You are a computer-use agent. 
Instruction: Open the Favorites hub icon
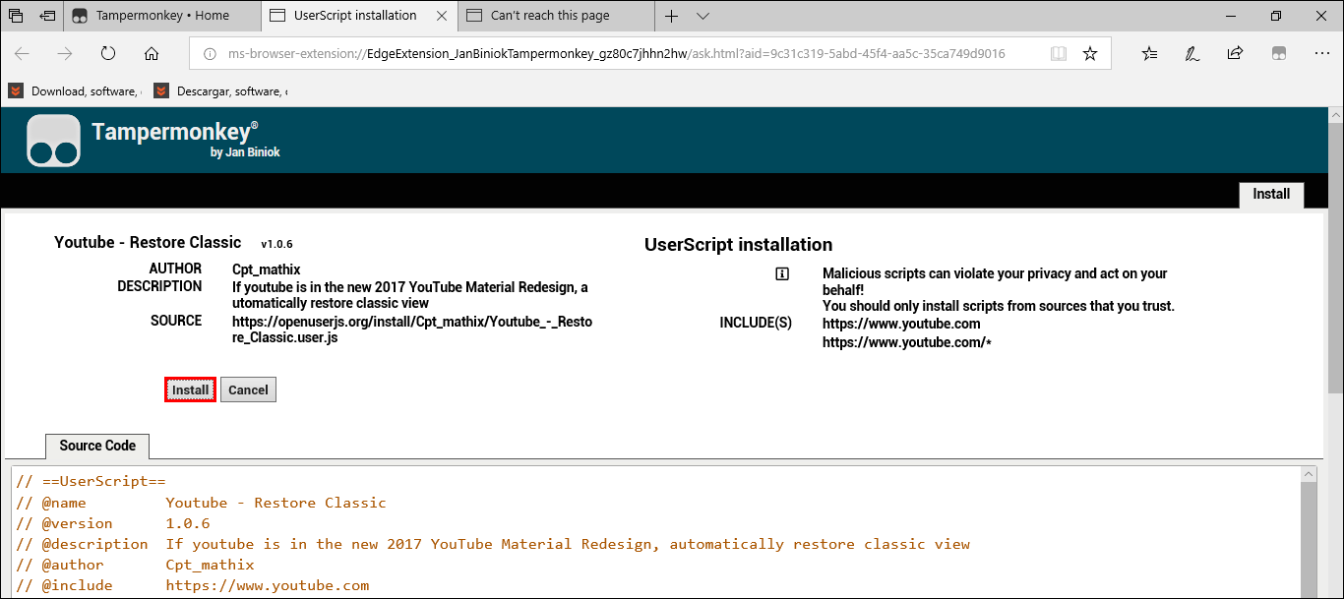[1150, 54]
